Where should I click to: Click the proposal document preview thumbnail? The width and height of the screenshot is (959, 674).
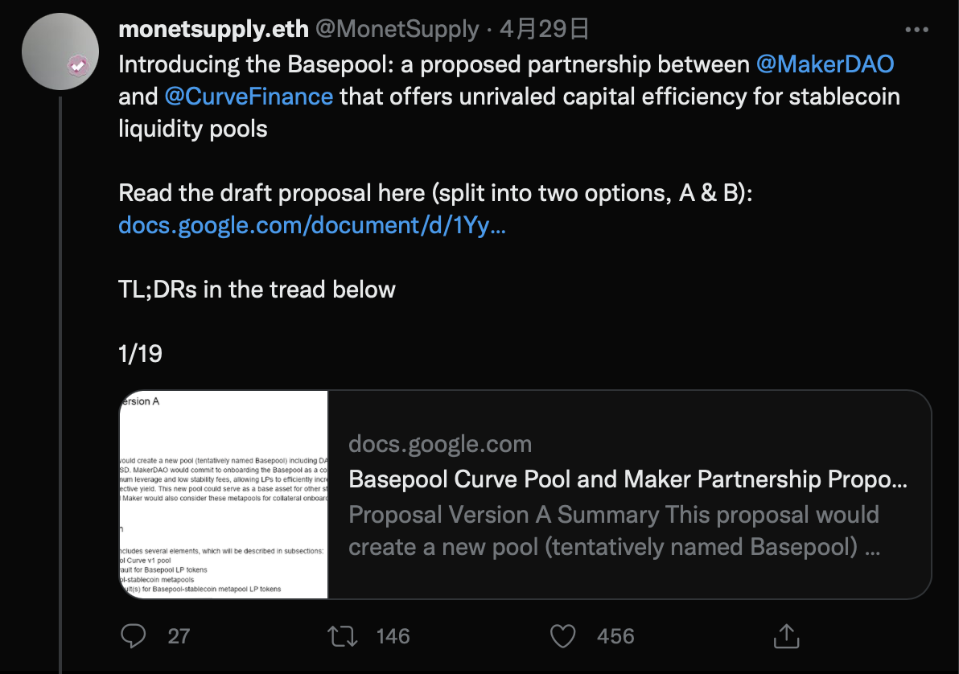[x=224, y=495]
